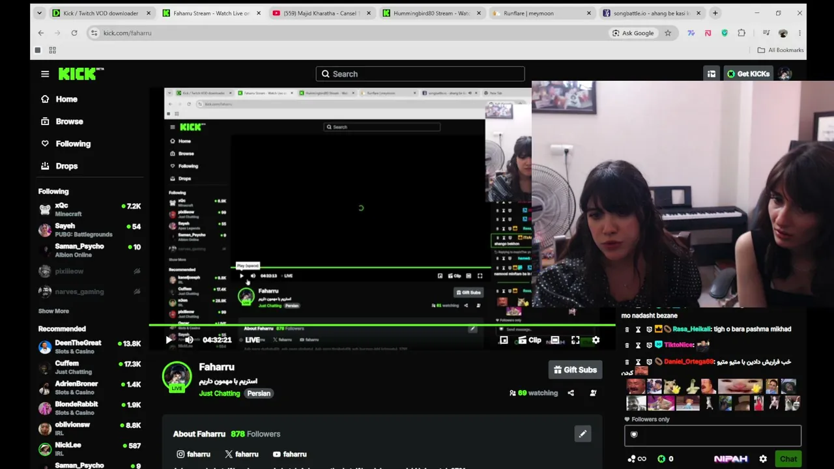Viewport: 834px width, 469px height.
Task: Click the NIPAH badge in chat footer
Action: (x=731, y=459)
